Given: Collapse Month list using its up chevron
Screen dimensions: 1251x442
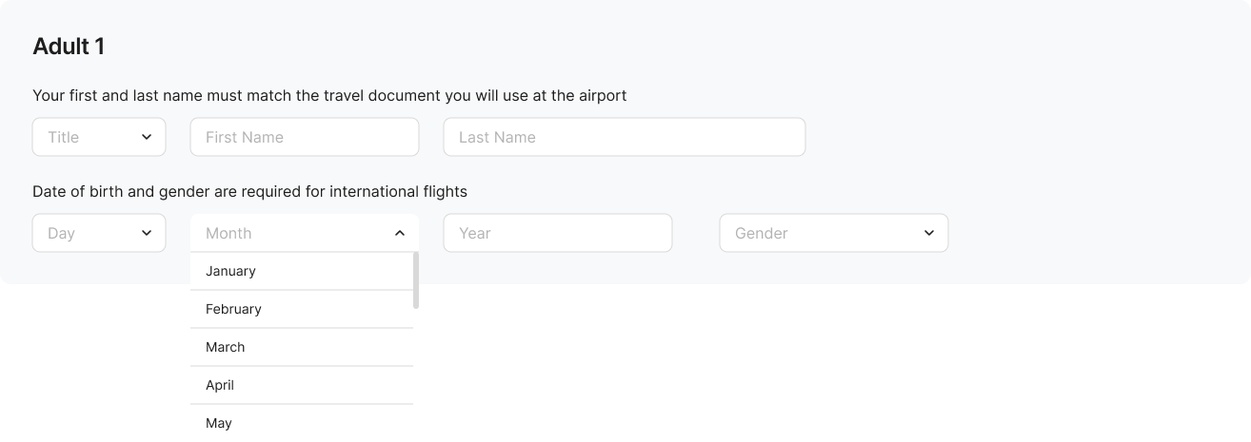Looking at the screenshot, I should click(400, 233).
